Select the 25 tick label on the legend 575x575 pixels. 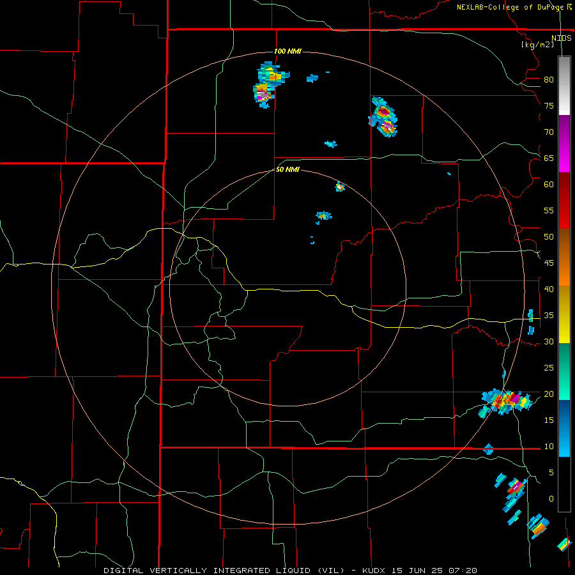click(x=549, y=367)
